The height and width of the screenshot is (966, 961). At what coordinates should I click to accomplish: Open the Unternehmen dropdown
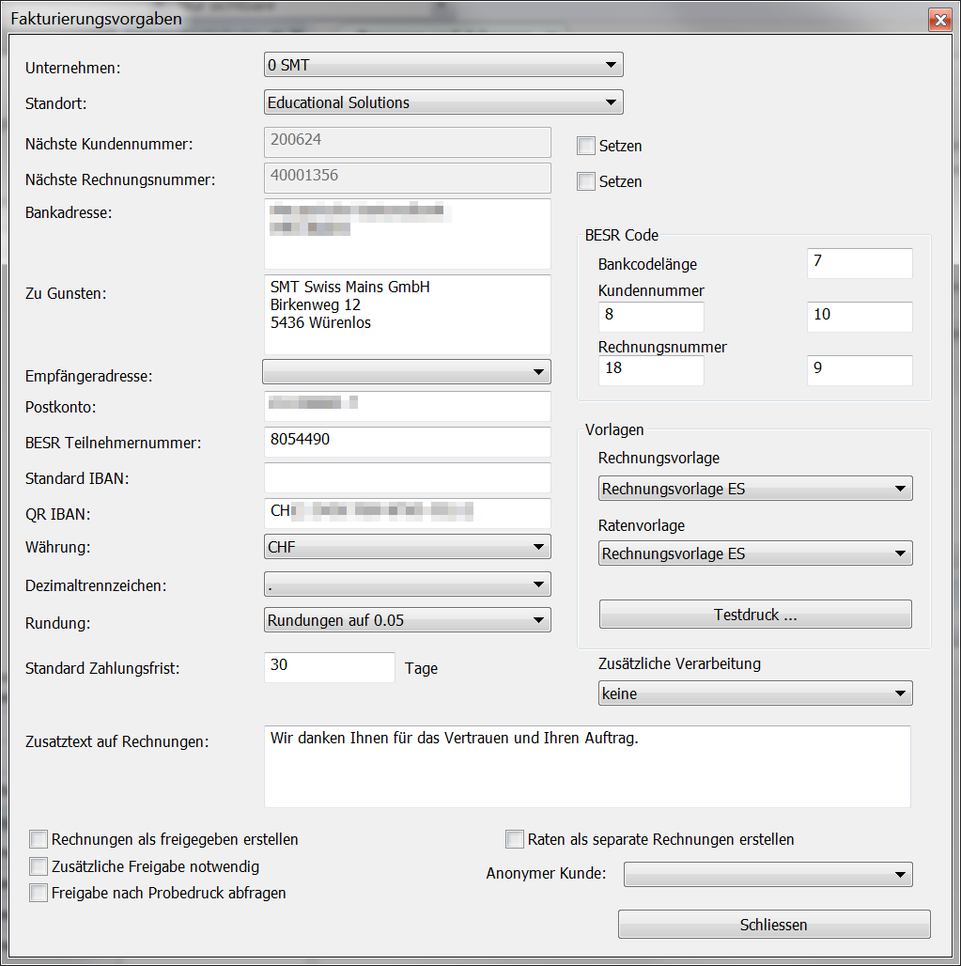pos(443,65)
